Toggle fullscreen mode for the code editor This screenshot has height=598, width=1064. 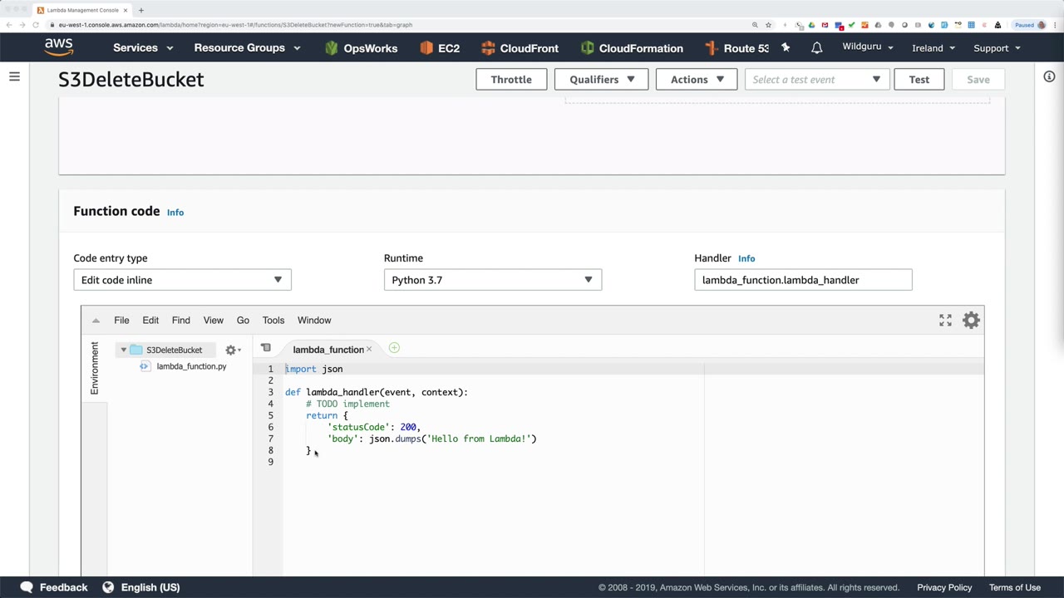945,321
